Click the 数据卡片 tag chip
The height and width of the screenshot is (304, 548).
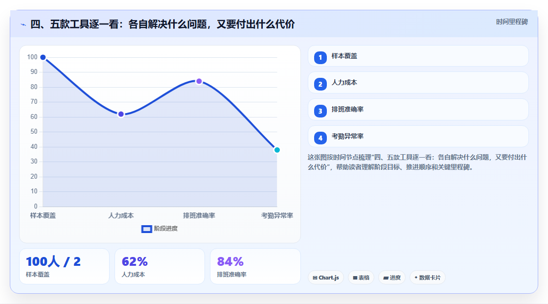428,278
